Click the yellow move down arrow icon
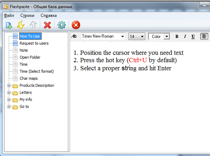 21,25
